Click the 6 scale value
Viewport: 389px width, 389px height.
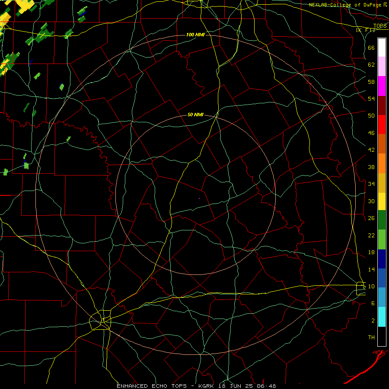[373, 303]
